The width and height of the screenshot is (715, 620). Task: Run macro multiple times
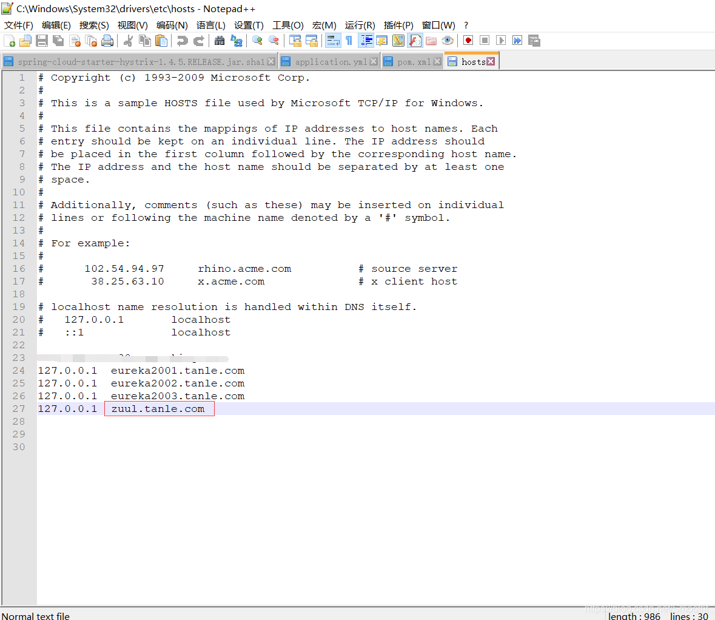click(517, 41)
